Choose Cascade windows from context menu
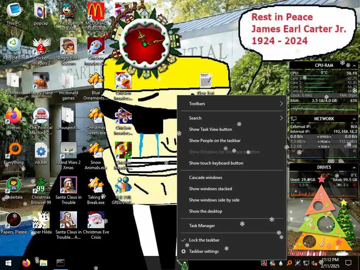This screenshot has height=270, width=360. pos(232,178)
